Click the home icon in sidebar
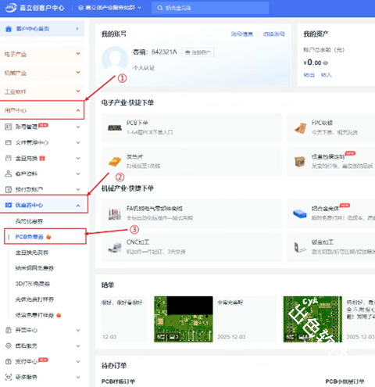 [x=9, y=29]
